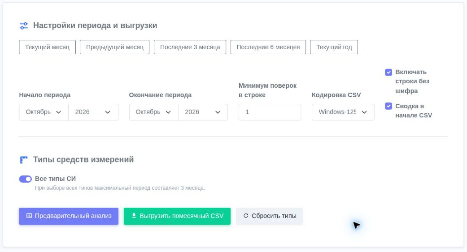Click Выгрузить помесячный CSV button
Image resolution: width=467 pixels, height=252 pixels.
[x=177, y=216]
